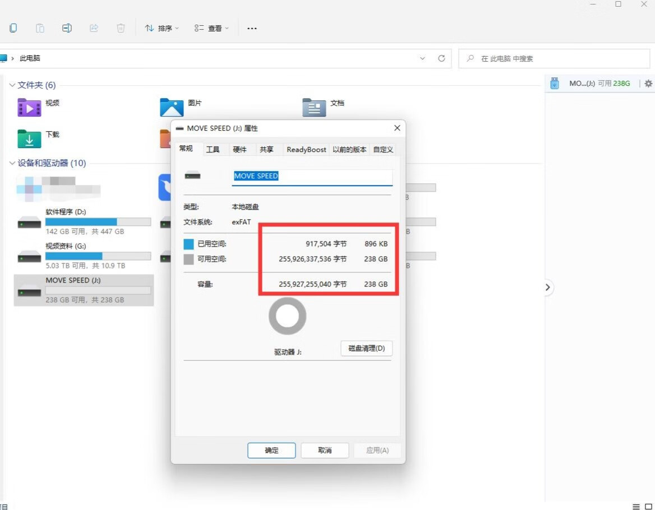Click the '142 GB 可用, 共 447 GB' text

click(x=85, y=231)
